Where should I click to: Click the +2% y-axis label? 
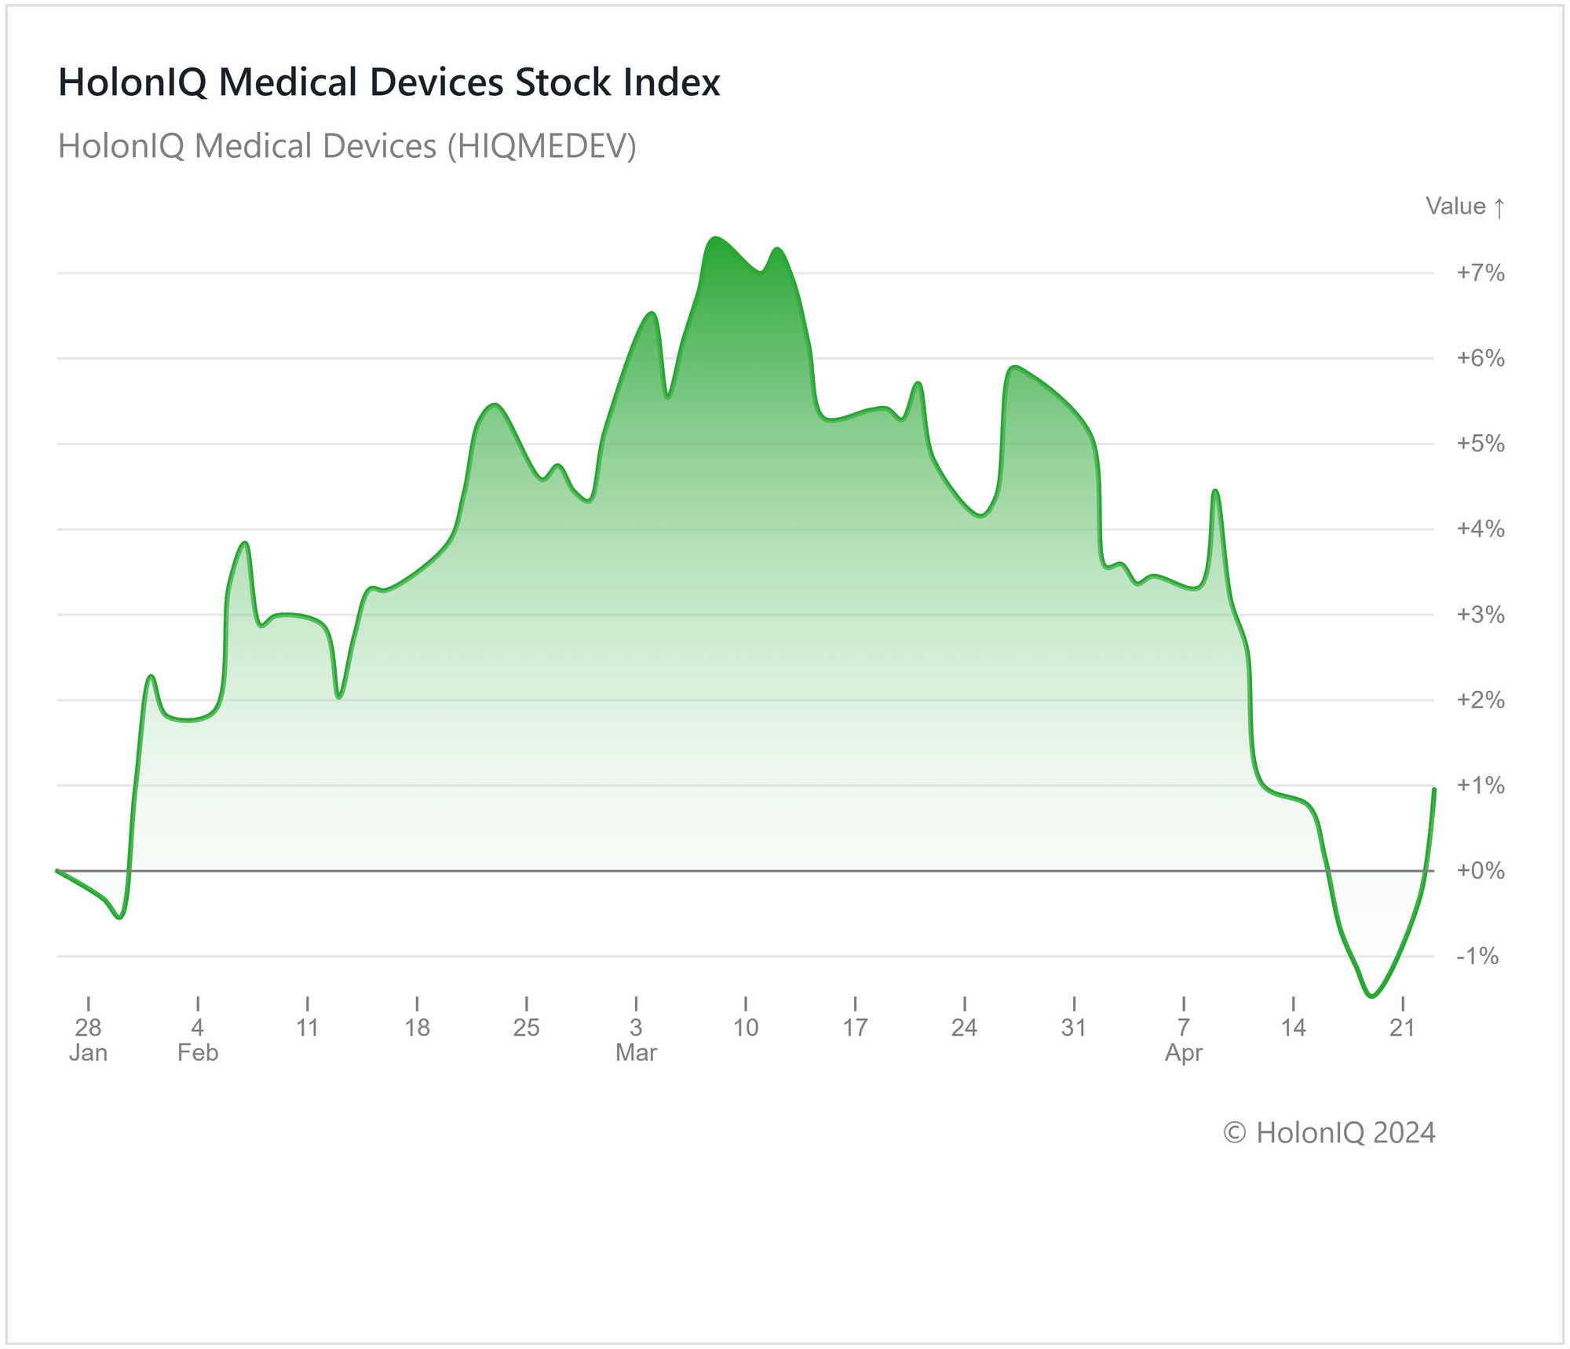[1480, 700]
